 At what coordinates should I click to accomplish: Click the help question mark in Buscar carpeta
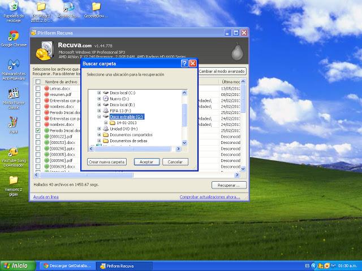tap(184, 64)
